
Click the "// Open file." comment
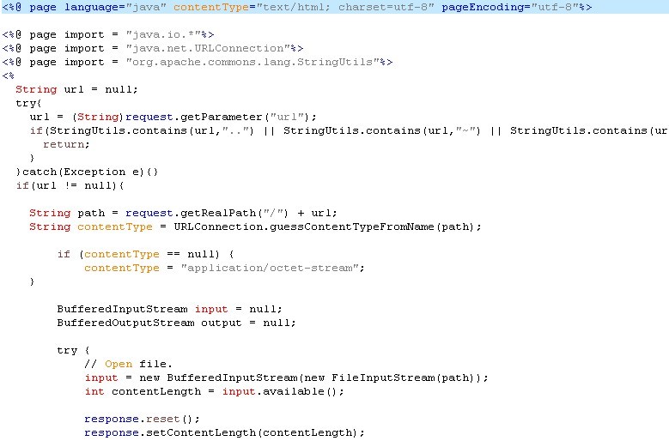(128, 365)
